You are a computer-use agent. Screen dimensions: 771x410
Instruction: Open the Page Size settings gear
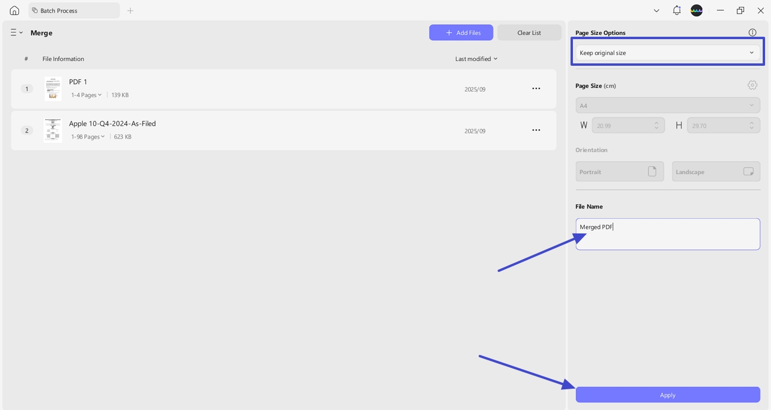[752, 85]
